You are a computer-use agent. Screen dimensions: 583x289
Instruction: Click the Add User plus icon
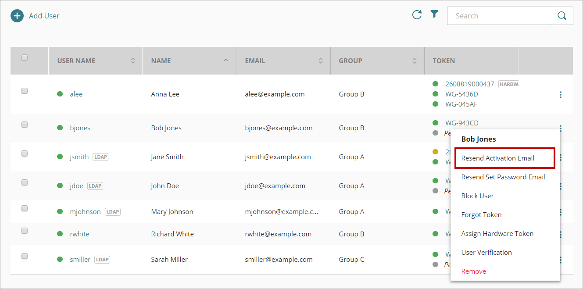(x=17, y=16)
